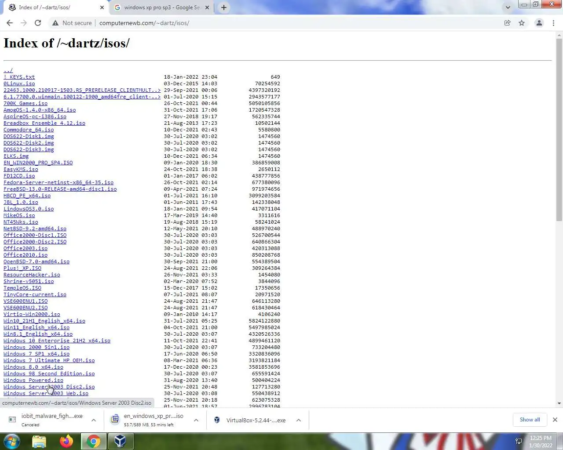Click the scrollbar up arrow

[x=559, y=35]
